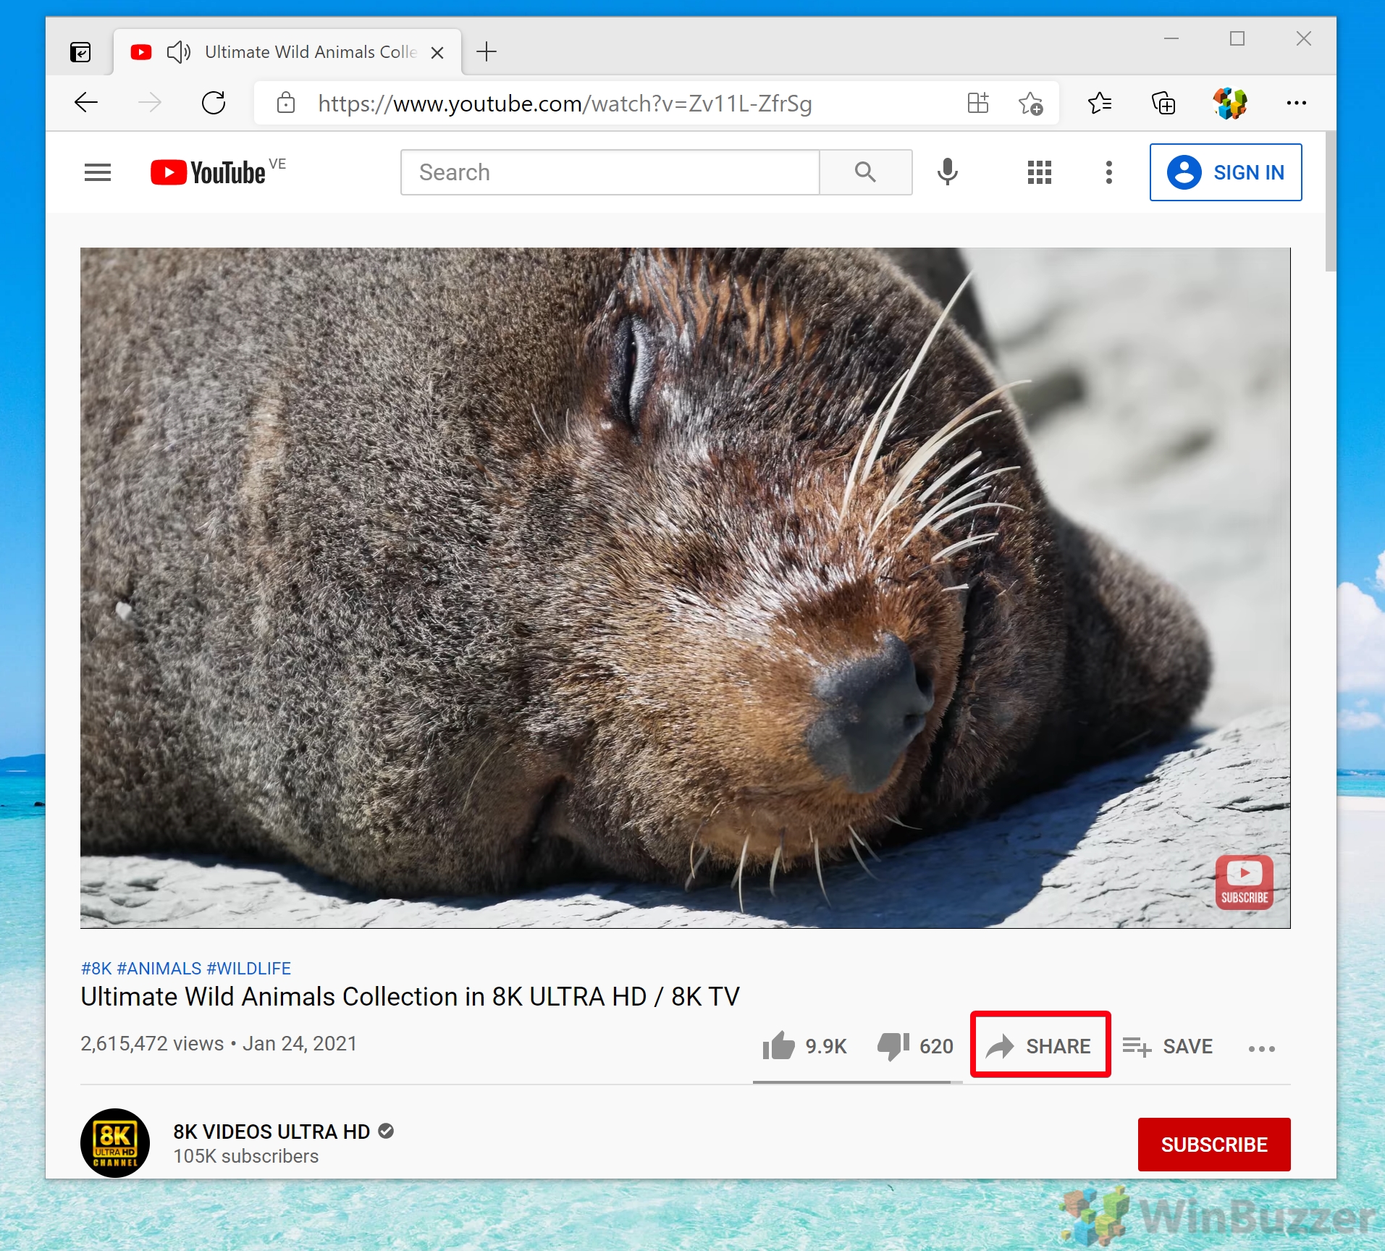The width and height of the screenshot is (1385, 1251).
Task: Give the video a thumbs down
Action: coord(893,1045)
